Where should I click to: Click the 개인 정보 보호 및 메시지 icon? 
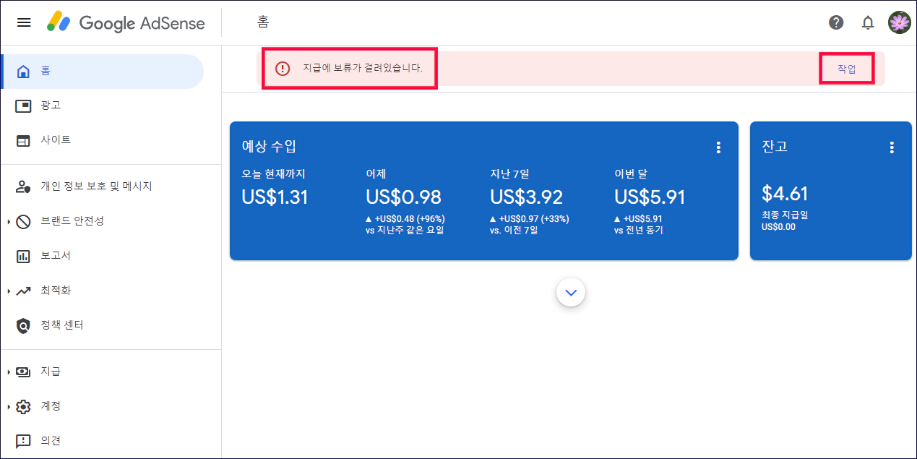(24, 186)
